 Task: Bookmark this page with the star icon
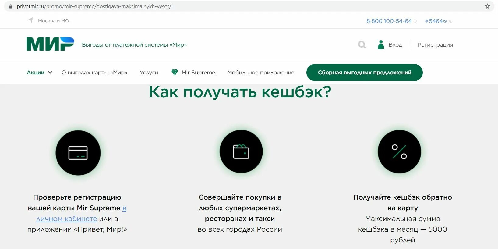coord(487,6)
